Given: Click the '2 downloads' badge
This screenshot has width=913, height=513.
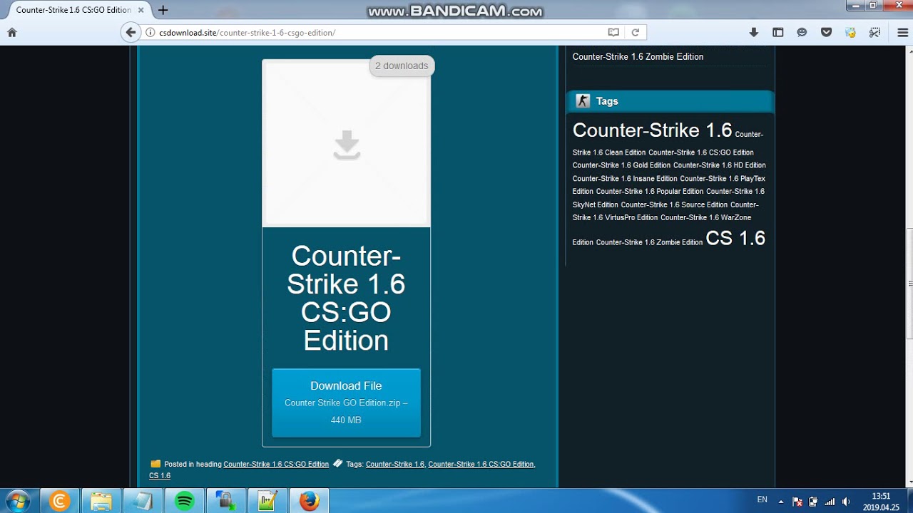Looking at the screenshot, I should pyautogui.click(x=402, y=66).
